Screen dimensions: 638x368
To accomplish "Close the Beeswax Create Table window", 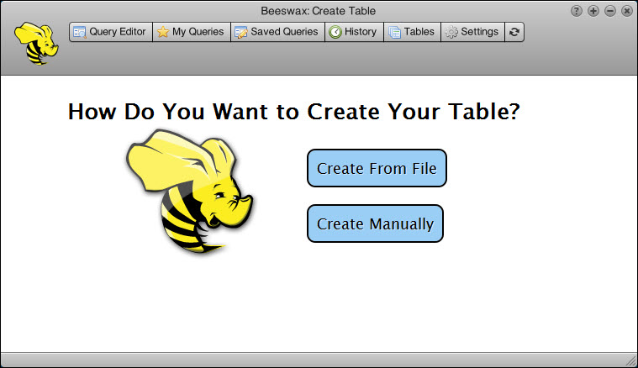I will click(626, 11).
